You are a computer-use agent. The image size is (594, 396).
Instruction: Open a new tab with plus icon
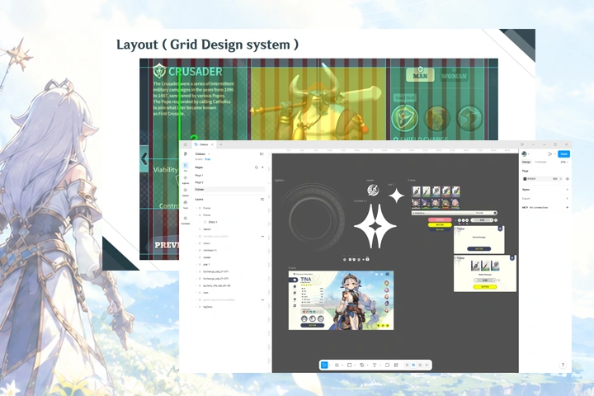pos(221,144)
